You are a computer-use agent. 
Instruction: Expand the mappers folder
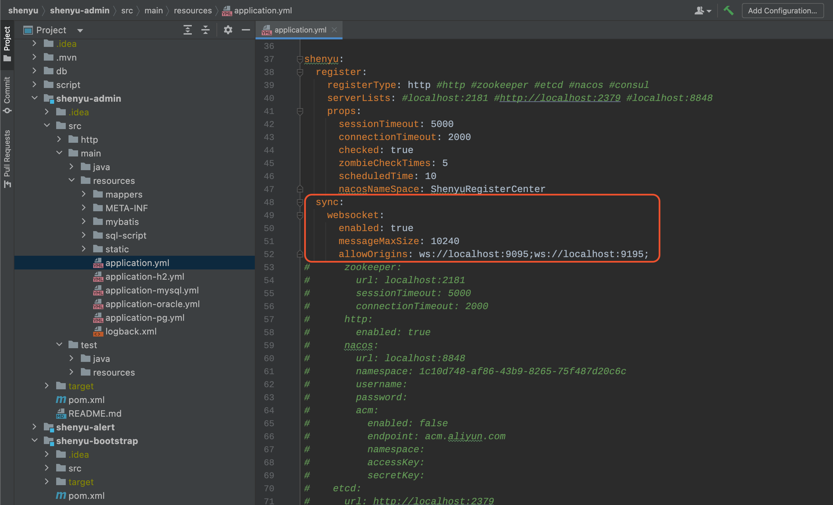point(84,194)
